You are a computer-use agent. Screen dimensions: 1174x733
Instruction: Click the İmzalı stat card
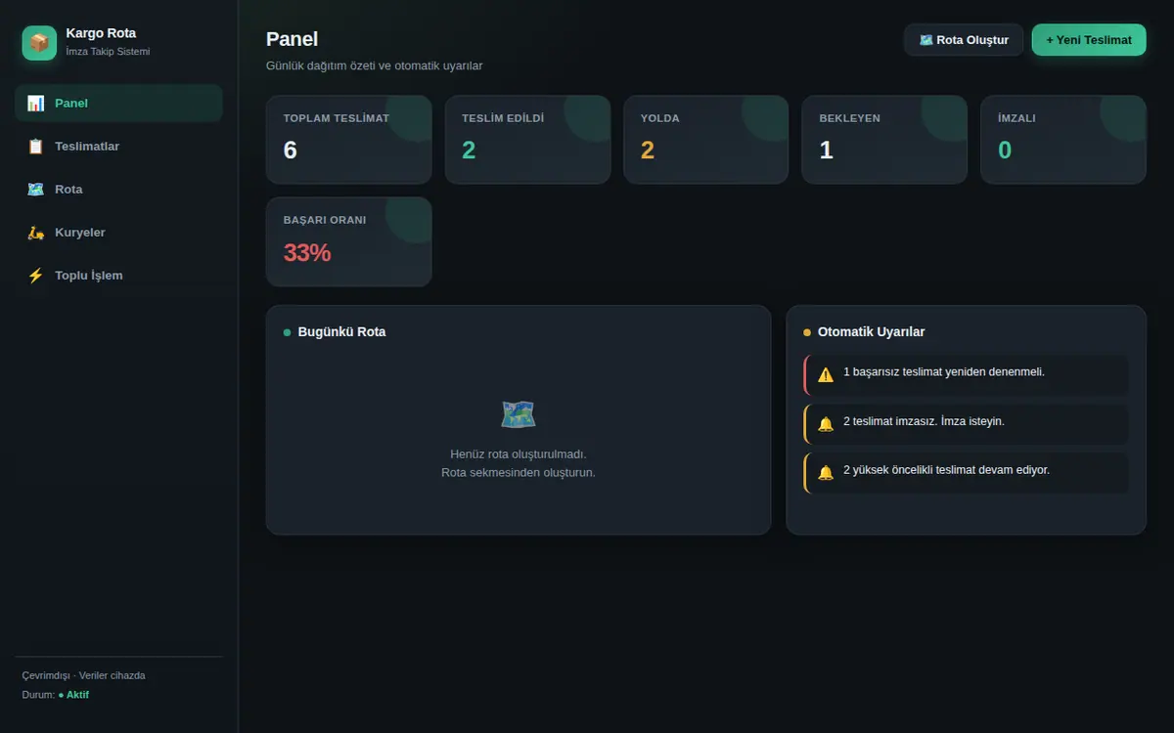(x=1063, y=140)
